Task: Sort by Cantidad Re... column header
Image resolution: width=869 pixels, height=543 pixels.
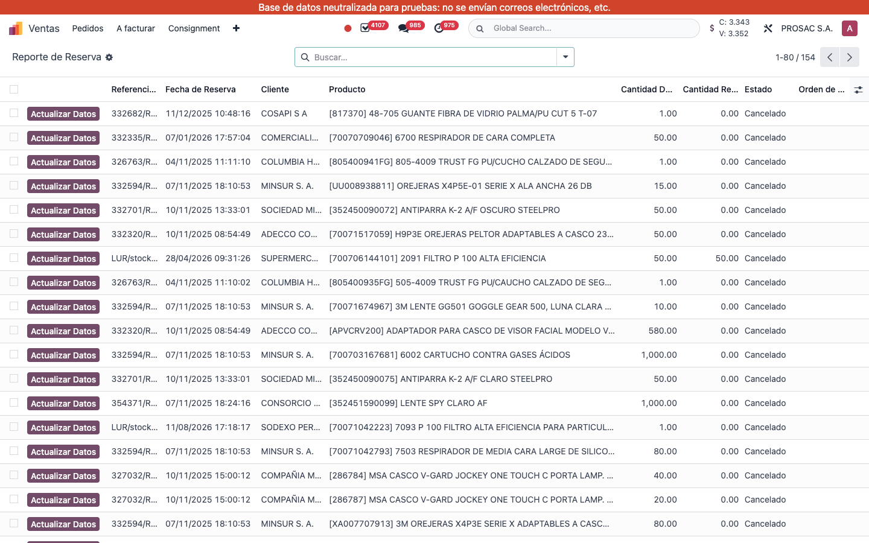Action: click(x=710, y=89)
